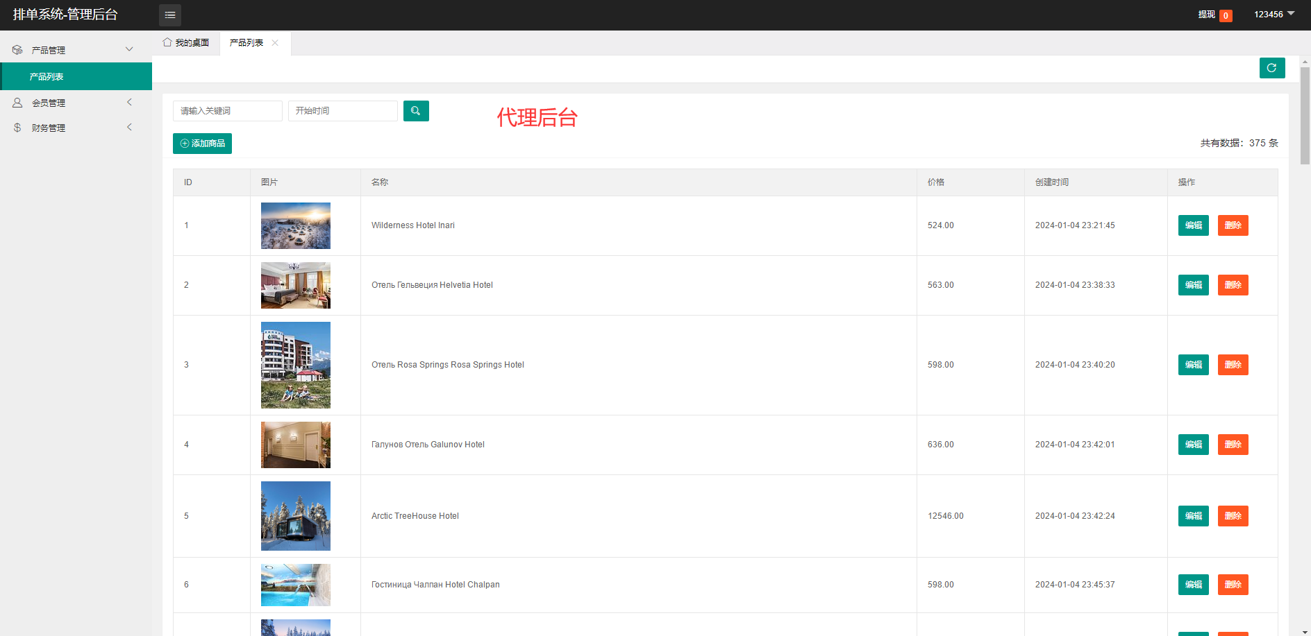Image resolution: width=1311 pixels, height=636 pixels.
Task: Open the 财务管理 sidebar menu
Action: tap(76, 128)
